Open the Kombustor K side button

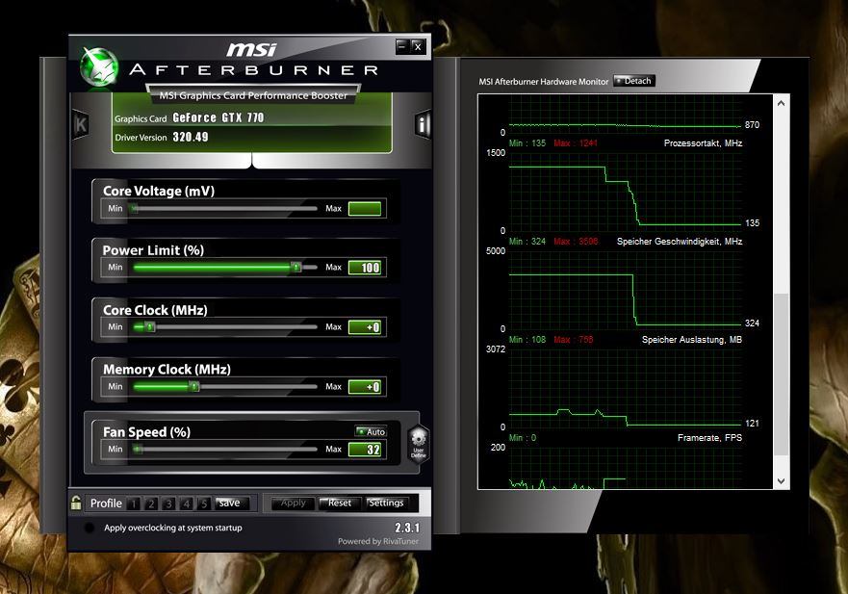tap(81, 124)
